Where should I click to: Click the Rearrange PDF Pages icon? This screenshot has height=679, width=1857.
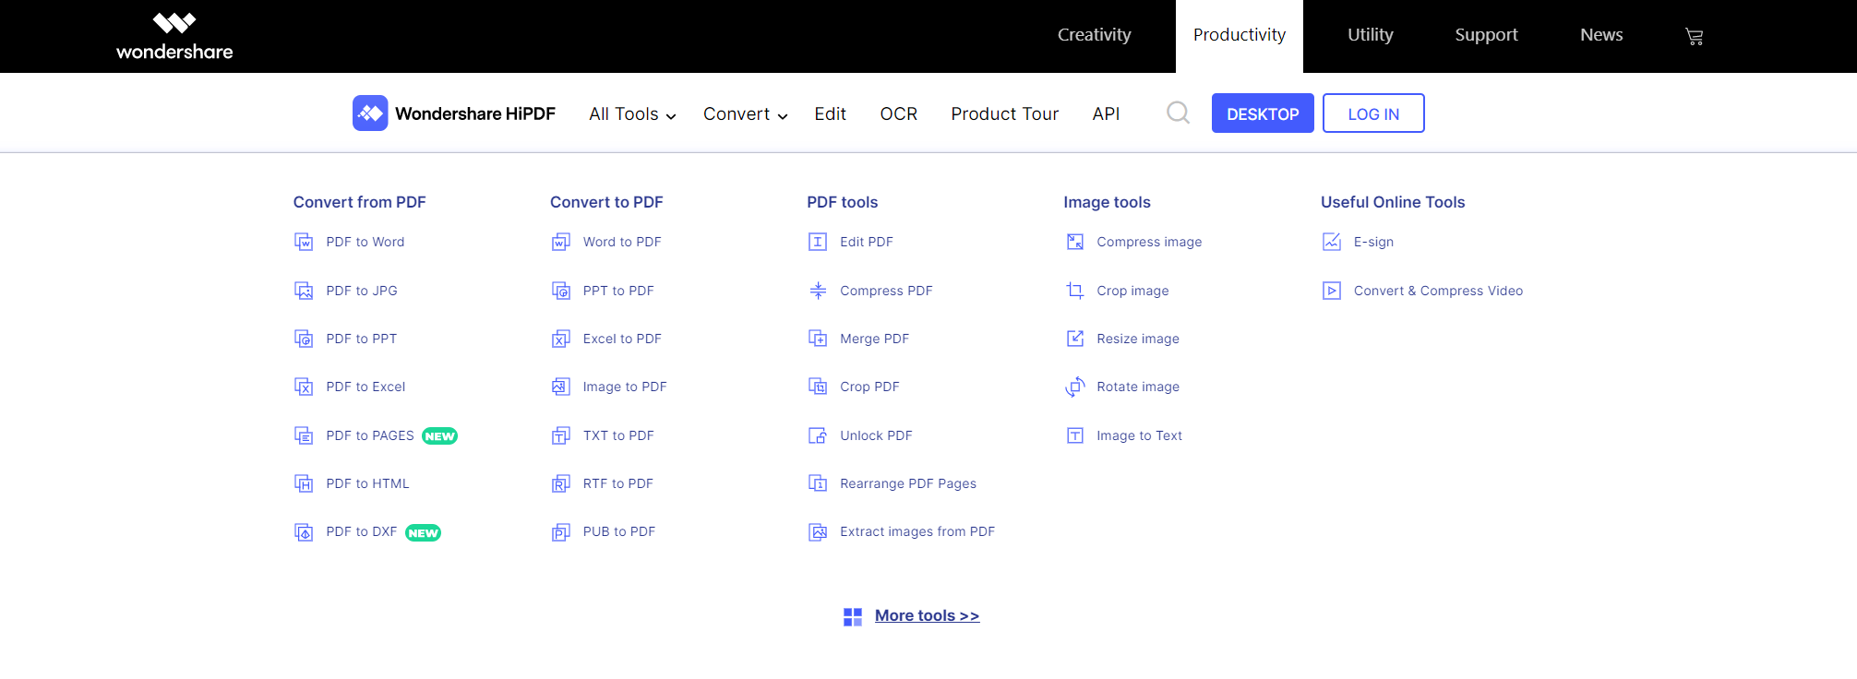pos(818,483)
